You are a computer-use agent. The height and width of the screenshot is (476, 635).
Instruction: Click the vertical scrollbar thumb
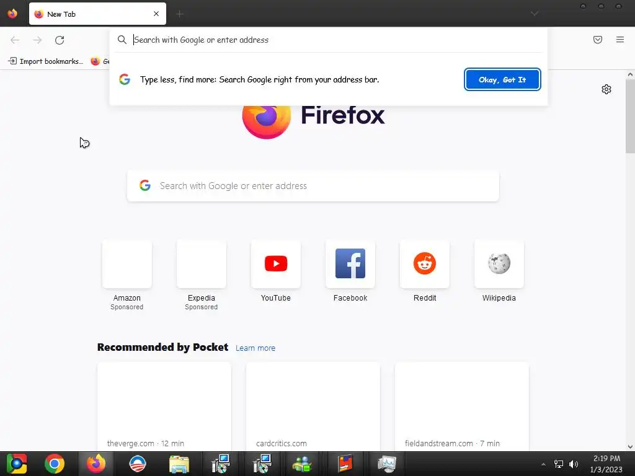point(630,117)
